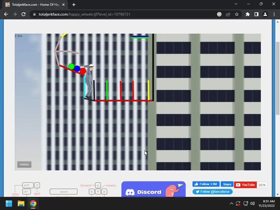Click the browser Back arrow
The image size is (280, 210).
tap(6, 14)
